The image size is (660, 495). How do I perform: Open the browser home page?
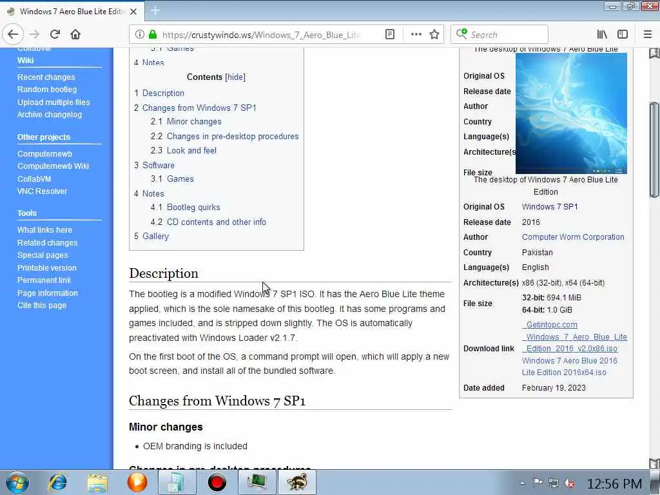[x=75, y=35]
